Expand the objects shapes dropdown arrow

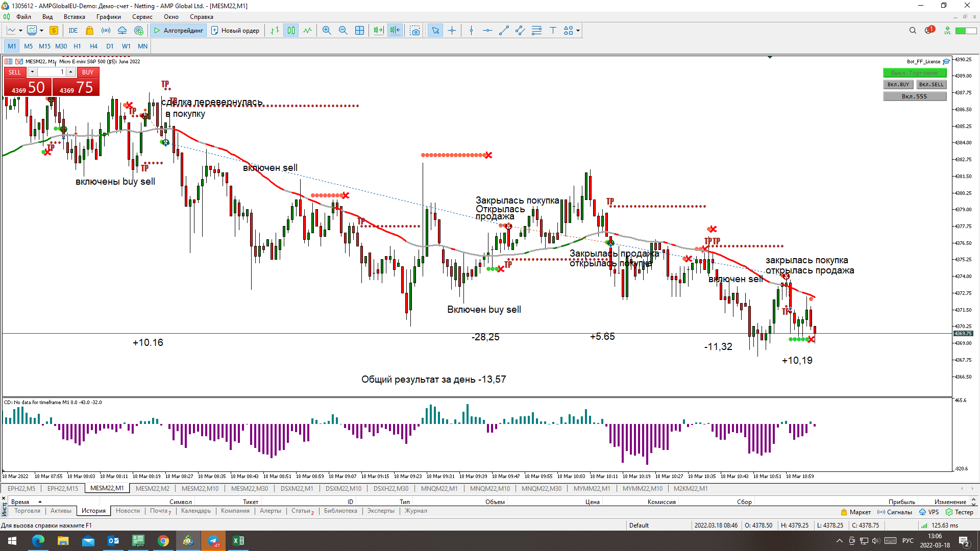(578, 31)
